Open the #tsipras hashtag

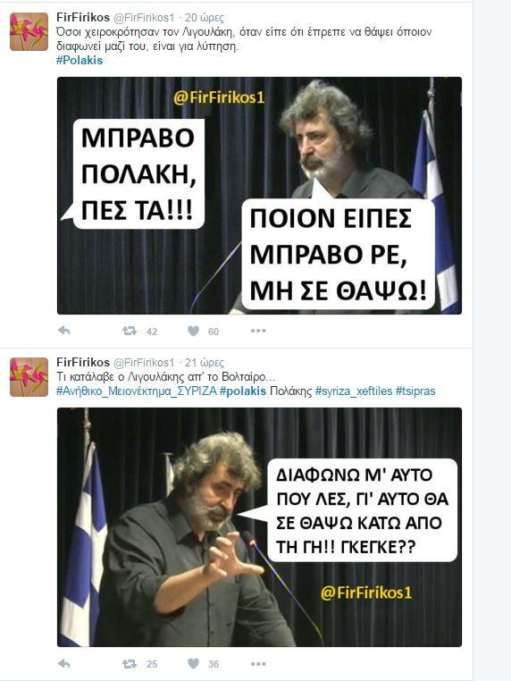(x=415, y=391)
